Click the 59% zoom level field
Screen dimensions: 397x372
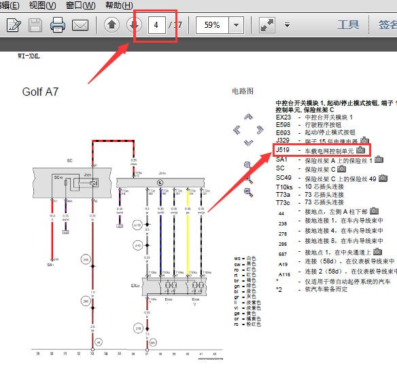(212, 25)
